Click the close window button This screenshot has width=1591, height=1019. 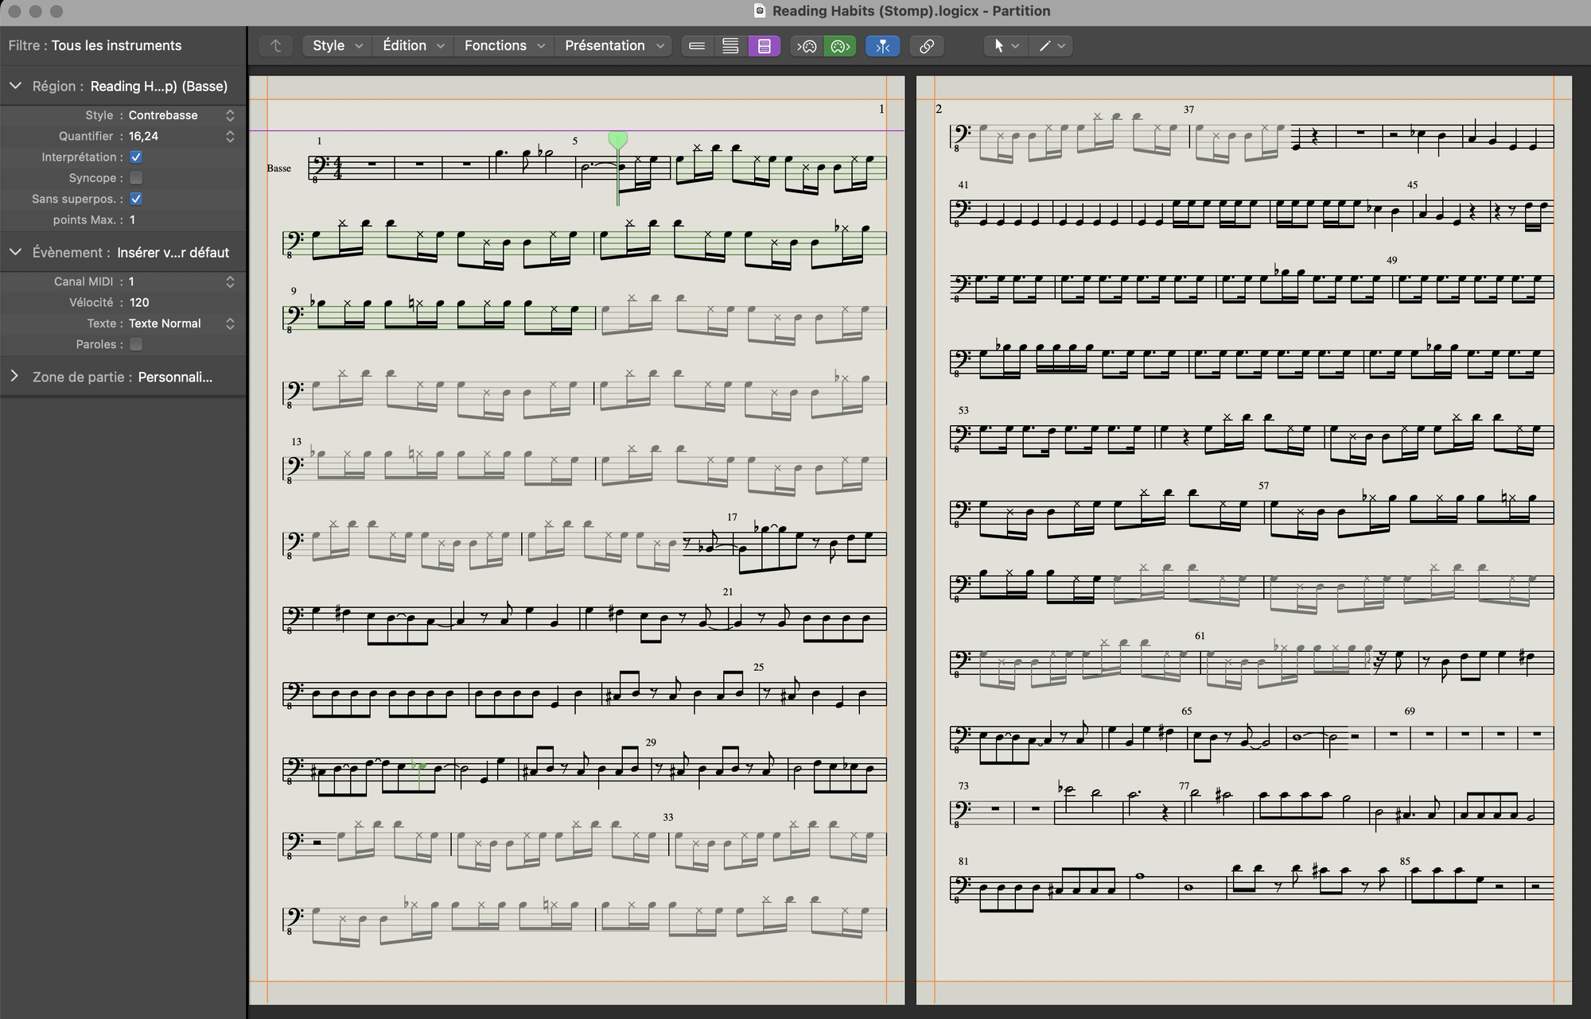coord(14,11)
